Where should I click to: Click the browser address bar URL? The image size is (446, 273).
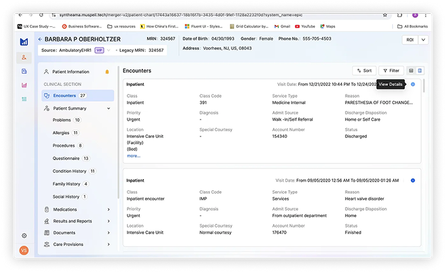click(x=181, y=15)
